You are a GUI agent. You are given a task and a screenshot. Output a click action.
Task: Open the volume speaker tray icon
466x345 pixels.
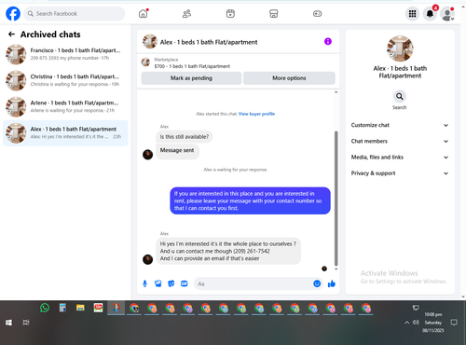(x=416, y=323)
